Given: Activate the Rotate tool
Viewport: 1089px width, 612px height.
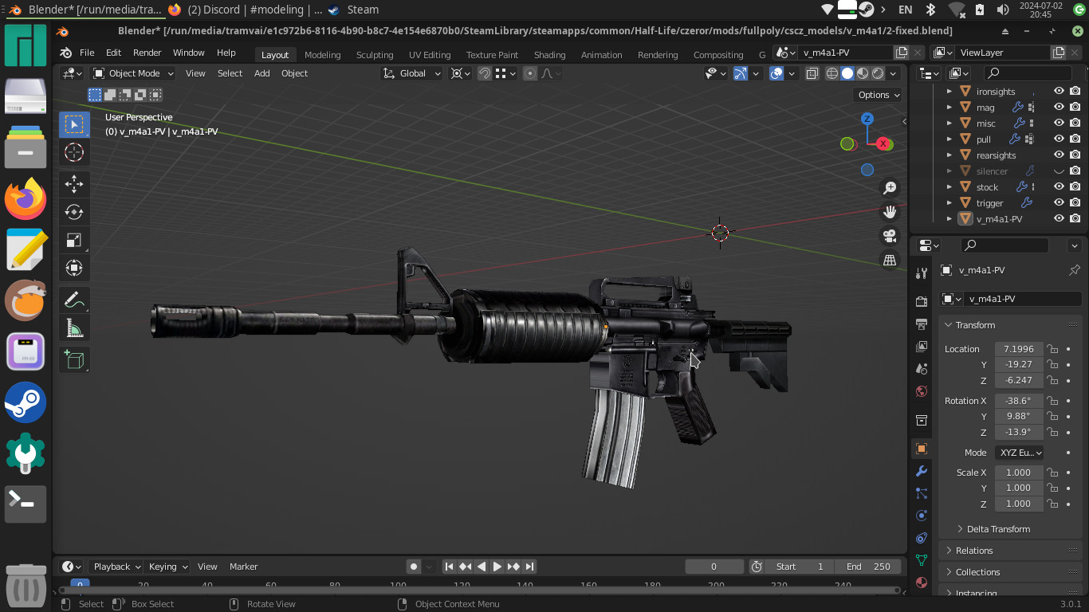Looking at the screenshot, I should click(x=73, y=212).
